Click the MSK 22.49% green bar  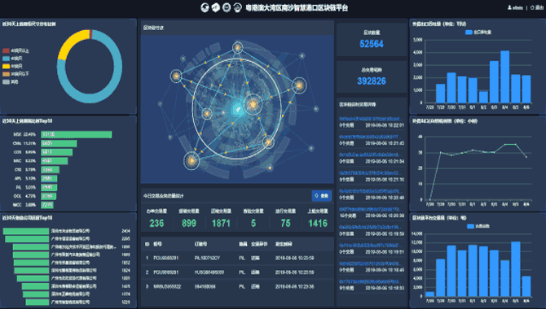pos(77,134)
